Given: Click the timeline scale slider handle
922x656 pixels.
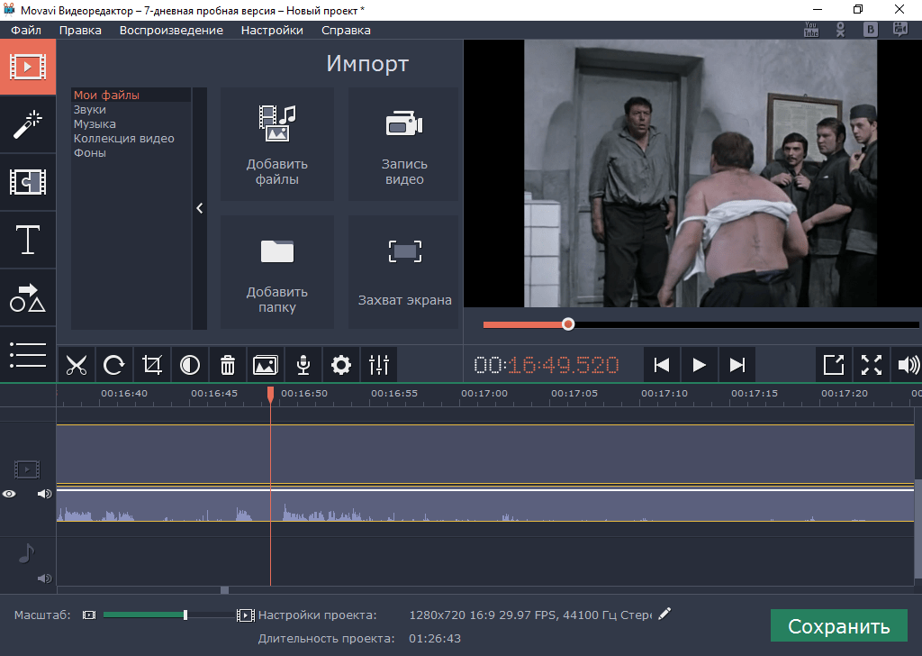Looking at the screenshot, I should [x=185, y=615].
